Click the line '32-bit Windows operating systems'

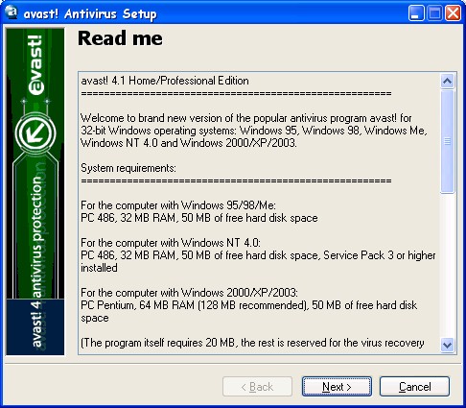pos(254,131)
